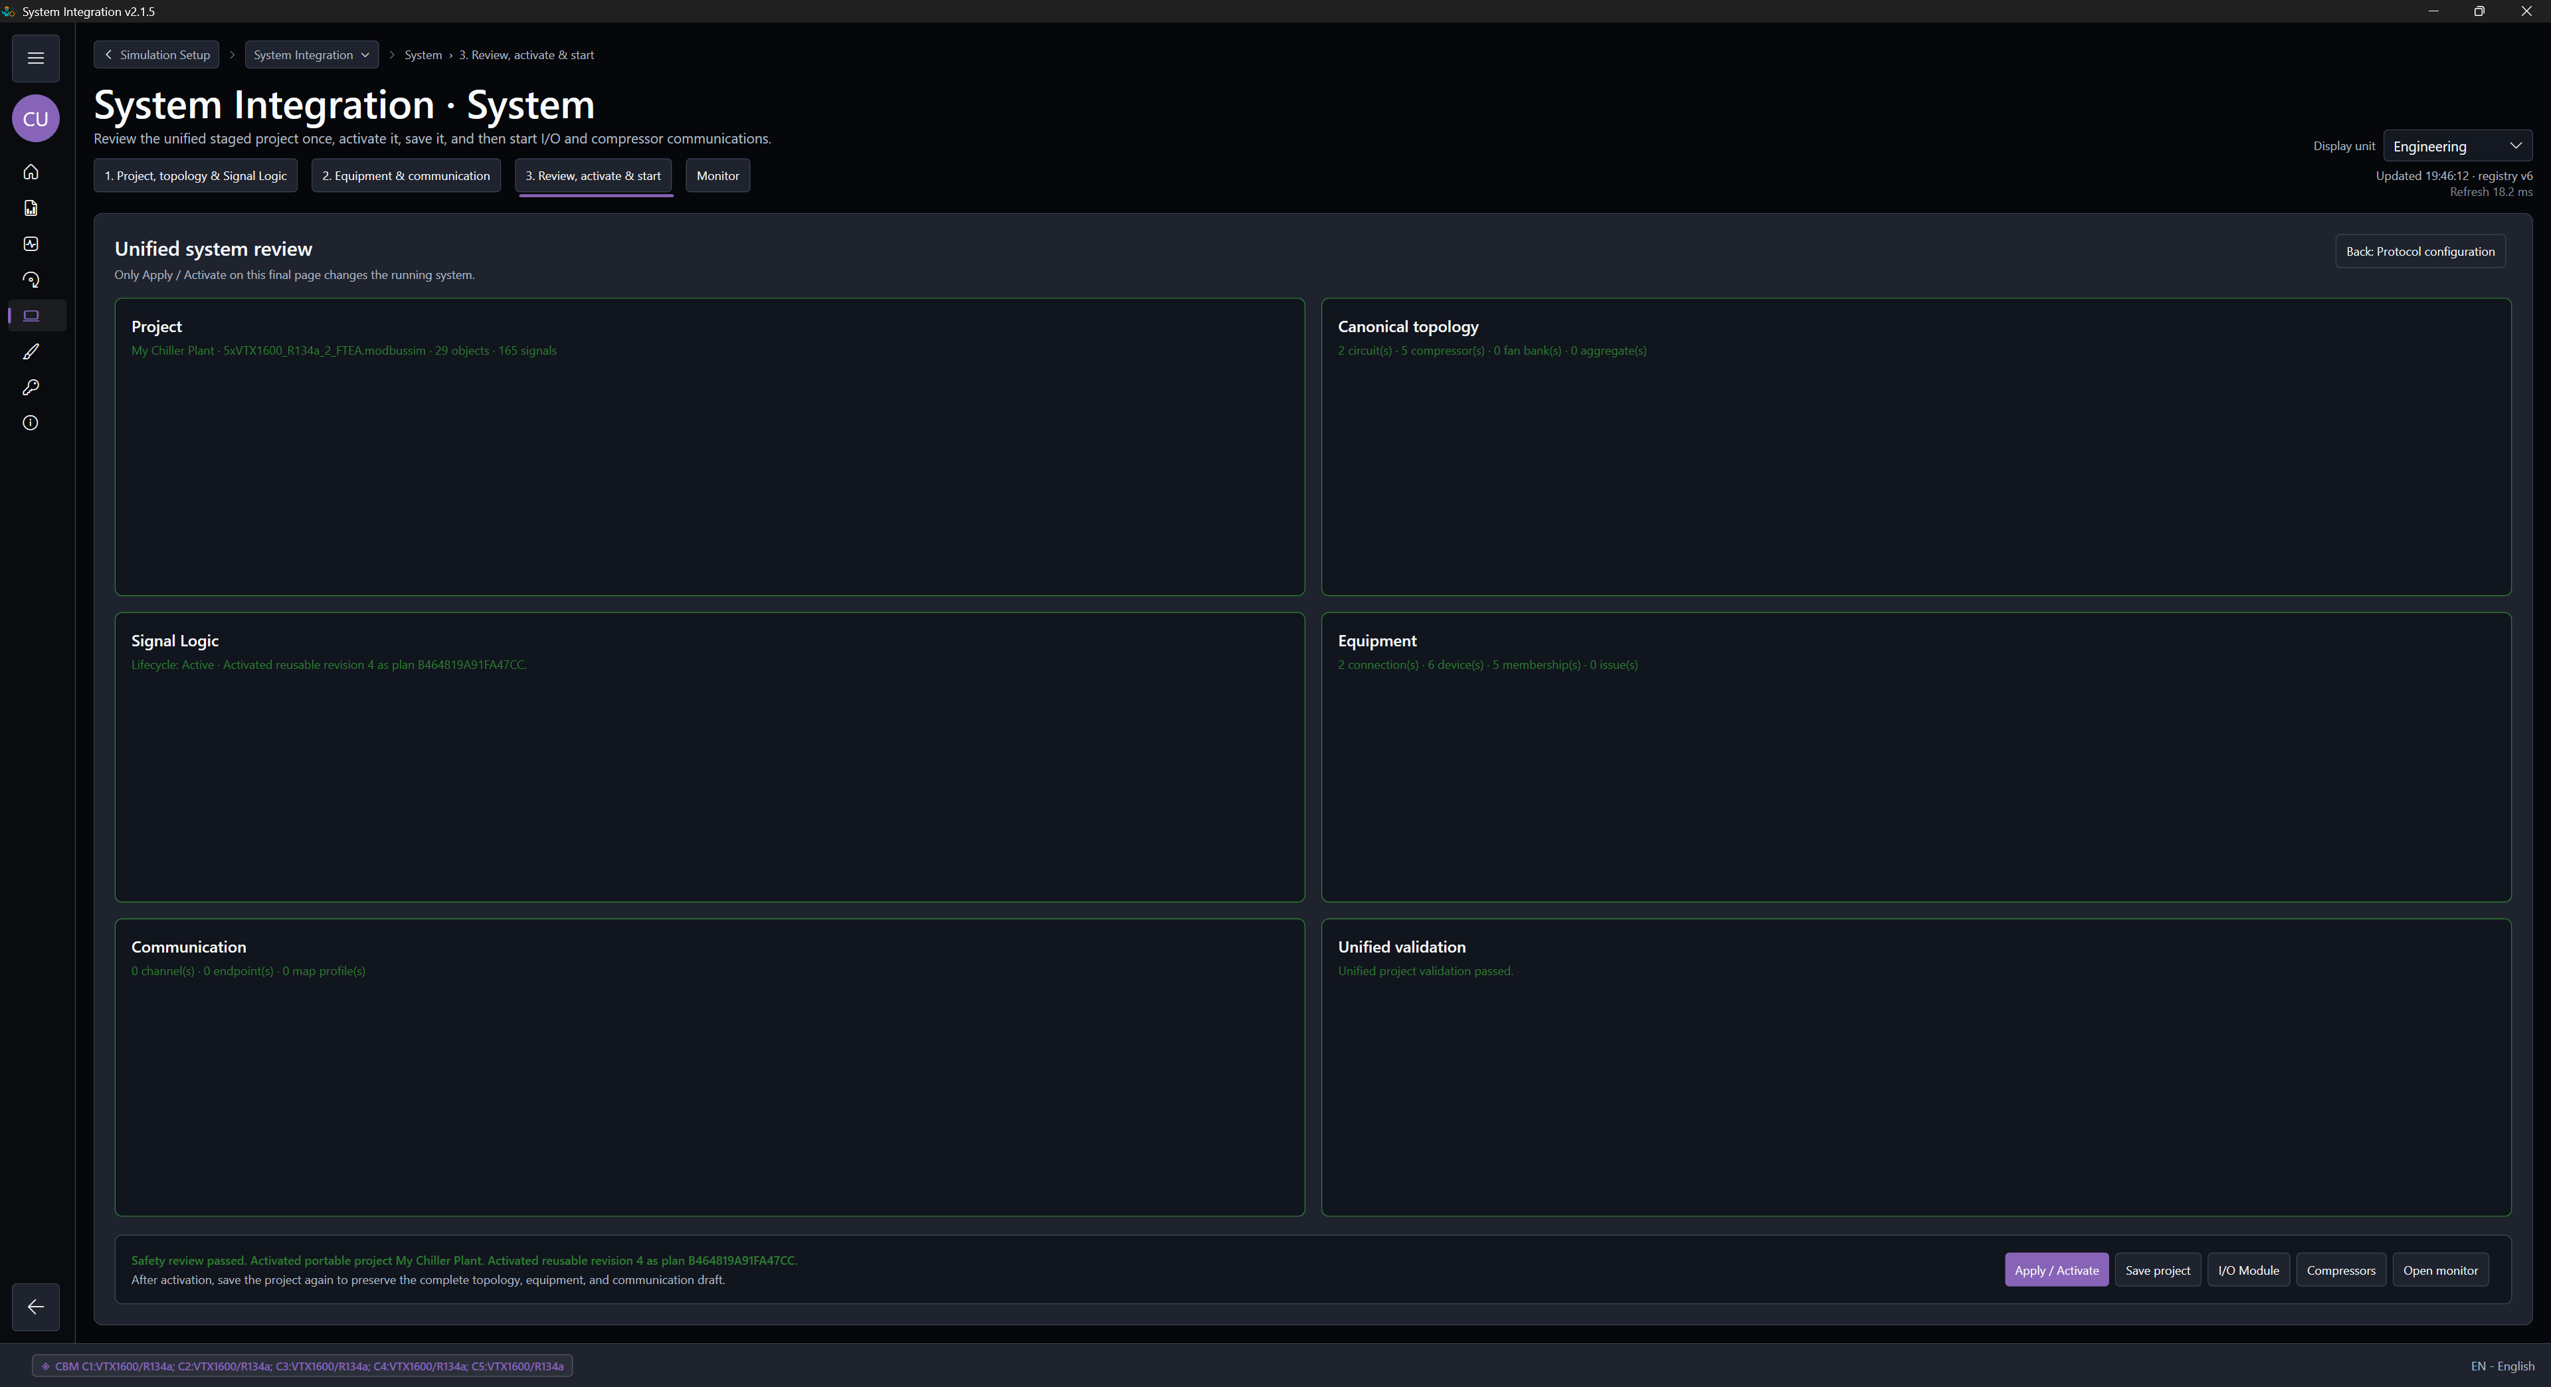Click the Apply / Activate button

2056,1270
